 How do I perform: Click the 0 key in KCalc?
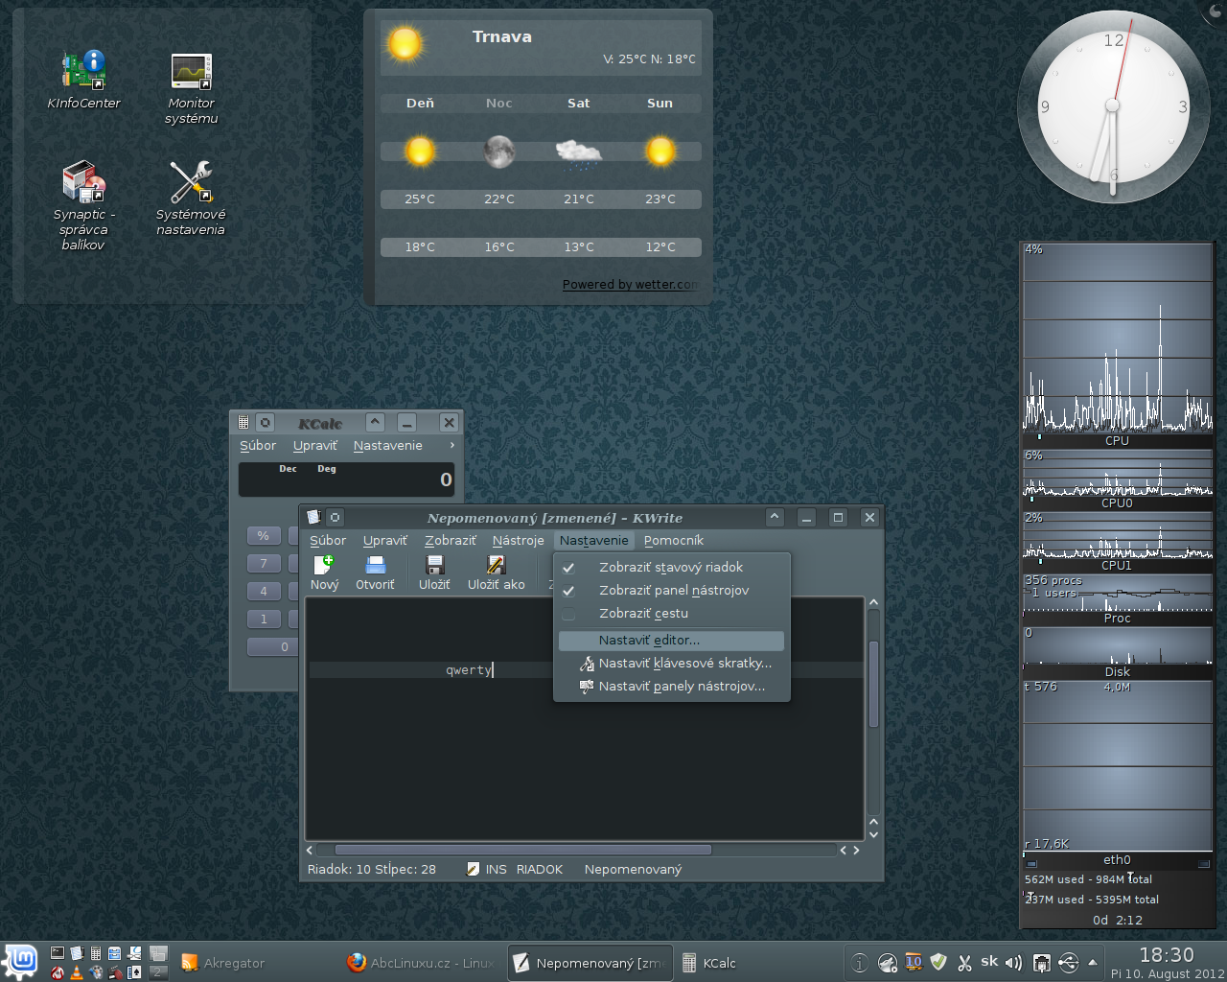coord(272,646)
